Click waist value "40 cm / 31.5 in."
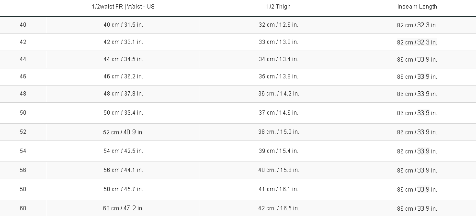The image size is (476, 216). [123, 25]
